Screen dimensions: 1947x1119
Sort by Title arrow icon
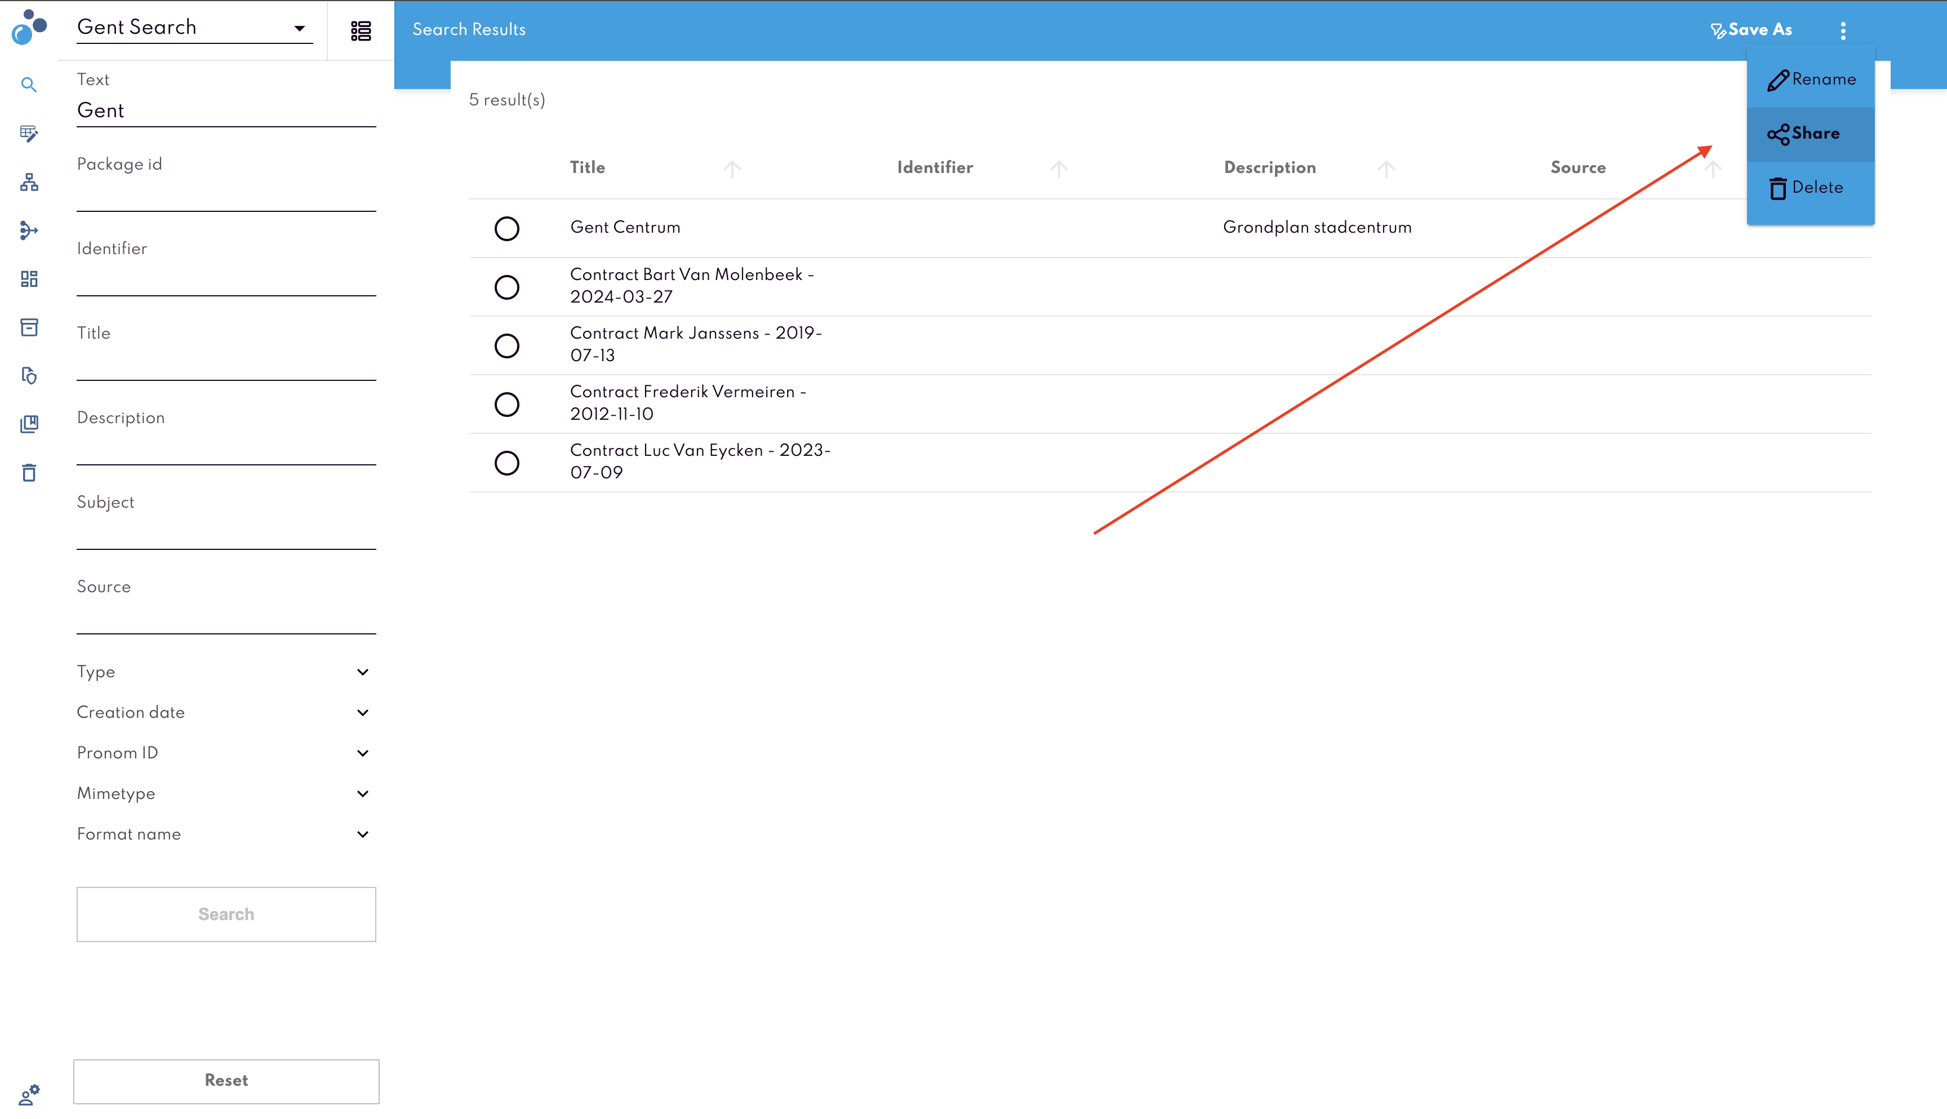(731, 168)
